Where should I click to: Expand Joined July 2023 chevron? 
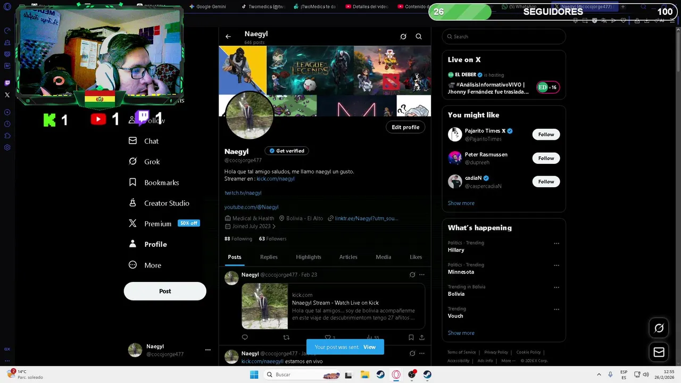click(274, 227)
